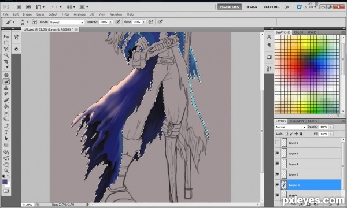Toggle tablet pressure controls opacity

(118, 22)
